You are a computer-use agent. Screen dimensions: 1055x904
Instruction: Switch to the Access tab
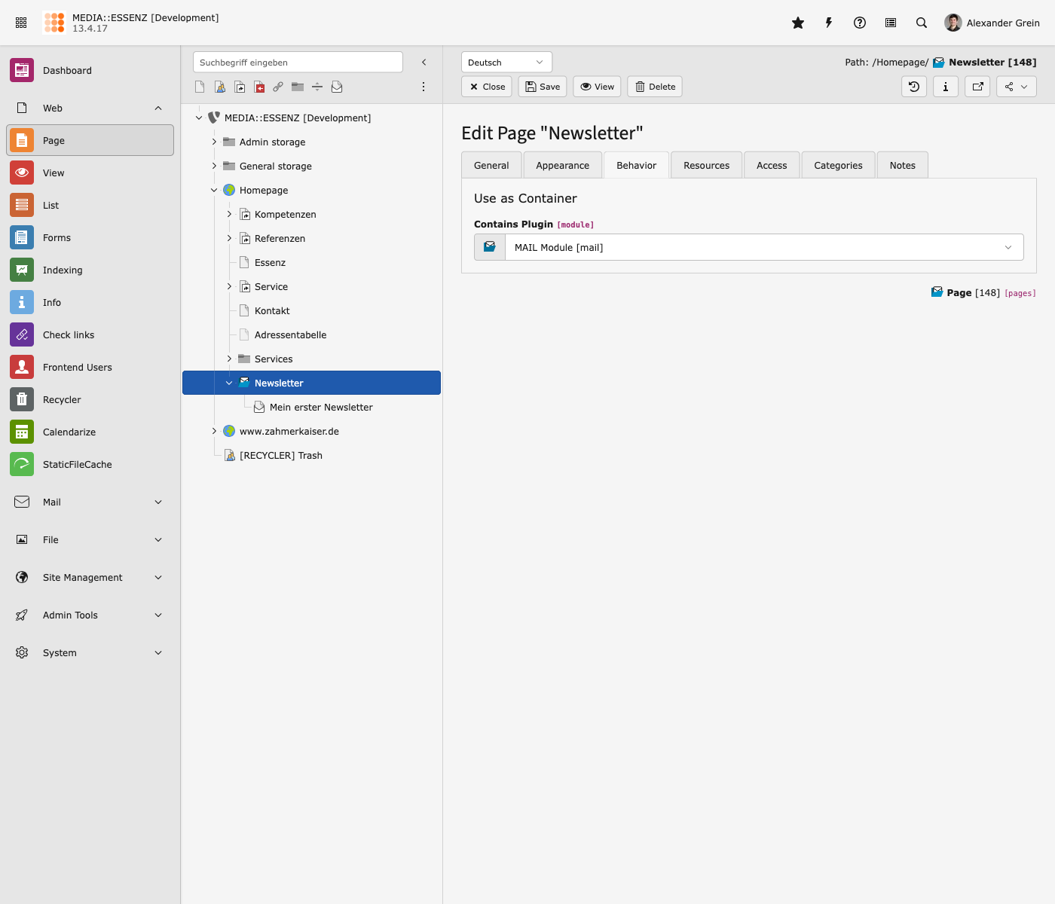click(771, 166)
